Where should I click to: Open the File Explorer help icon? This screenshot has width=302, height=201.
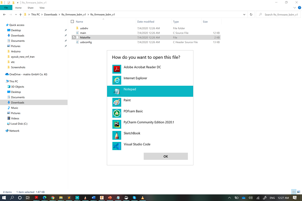(x=299, y=8)
